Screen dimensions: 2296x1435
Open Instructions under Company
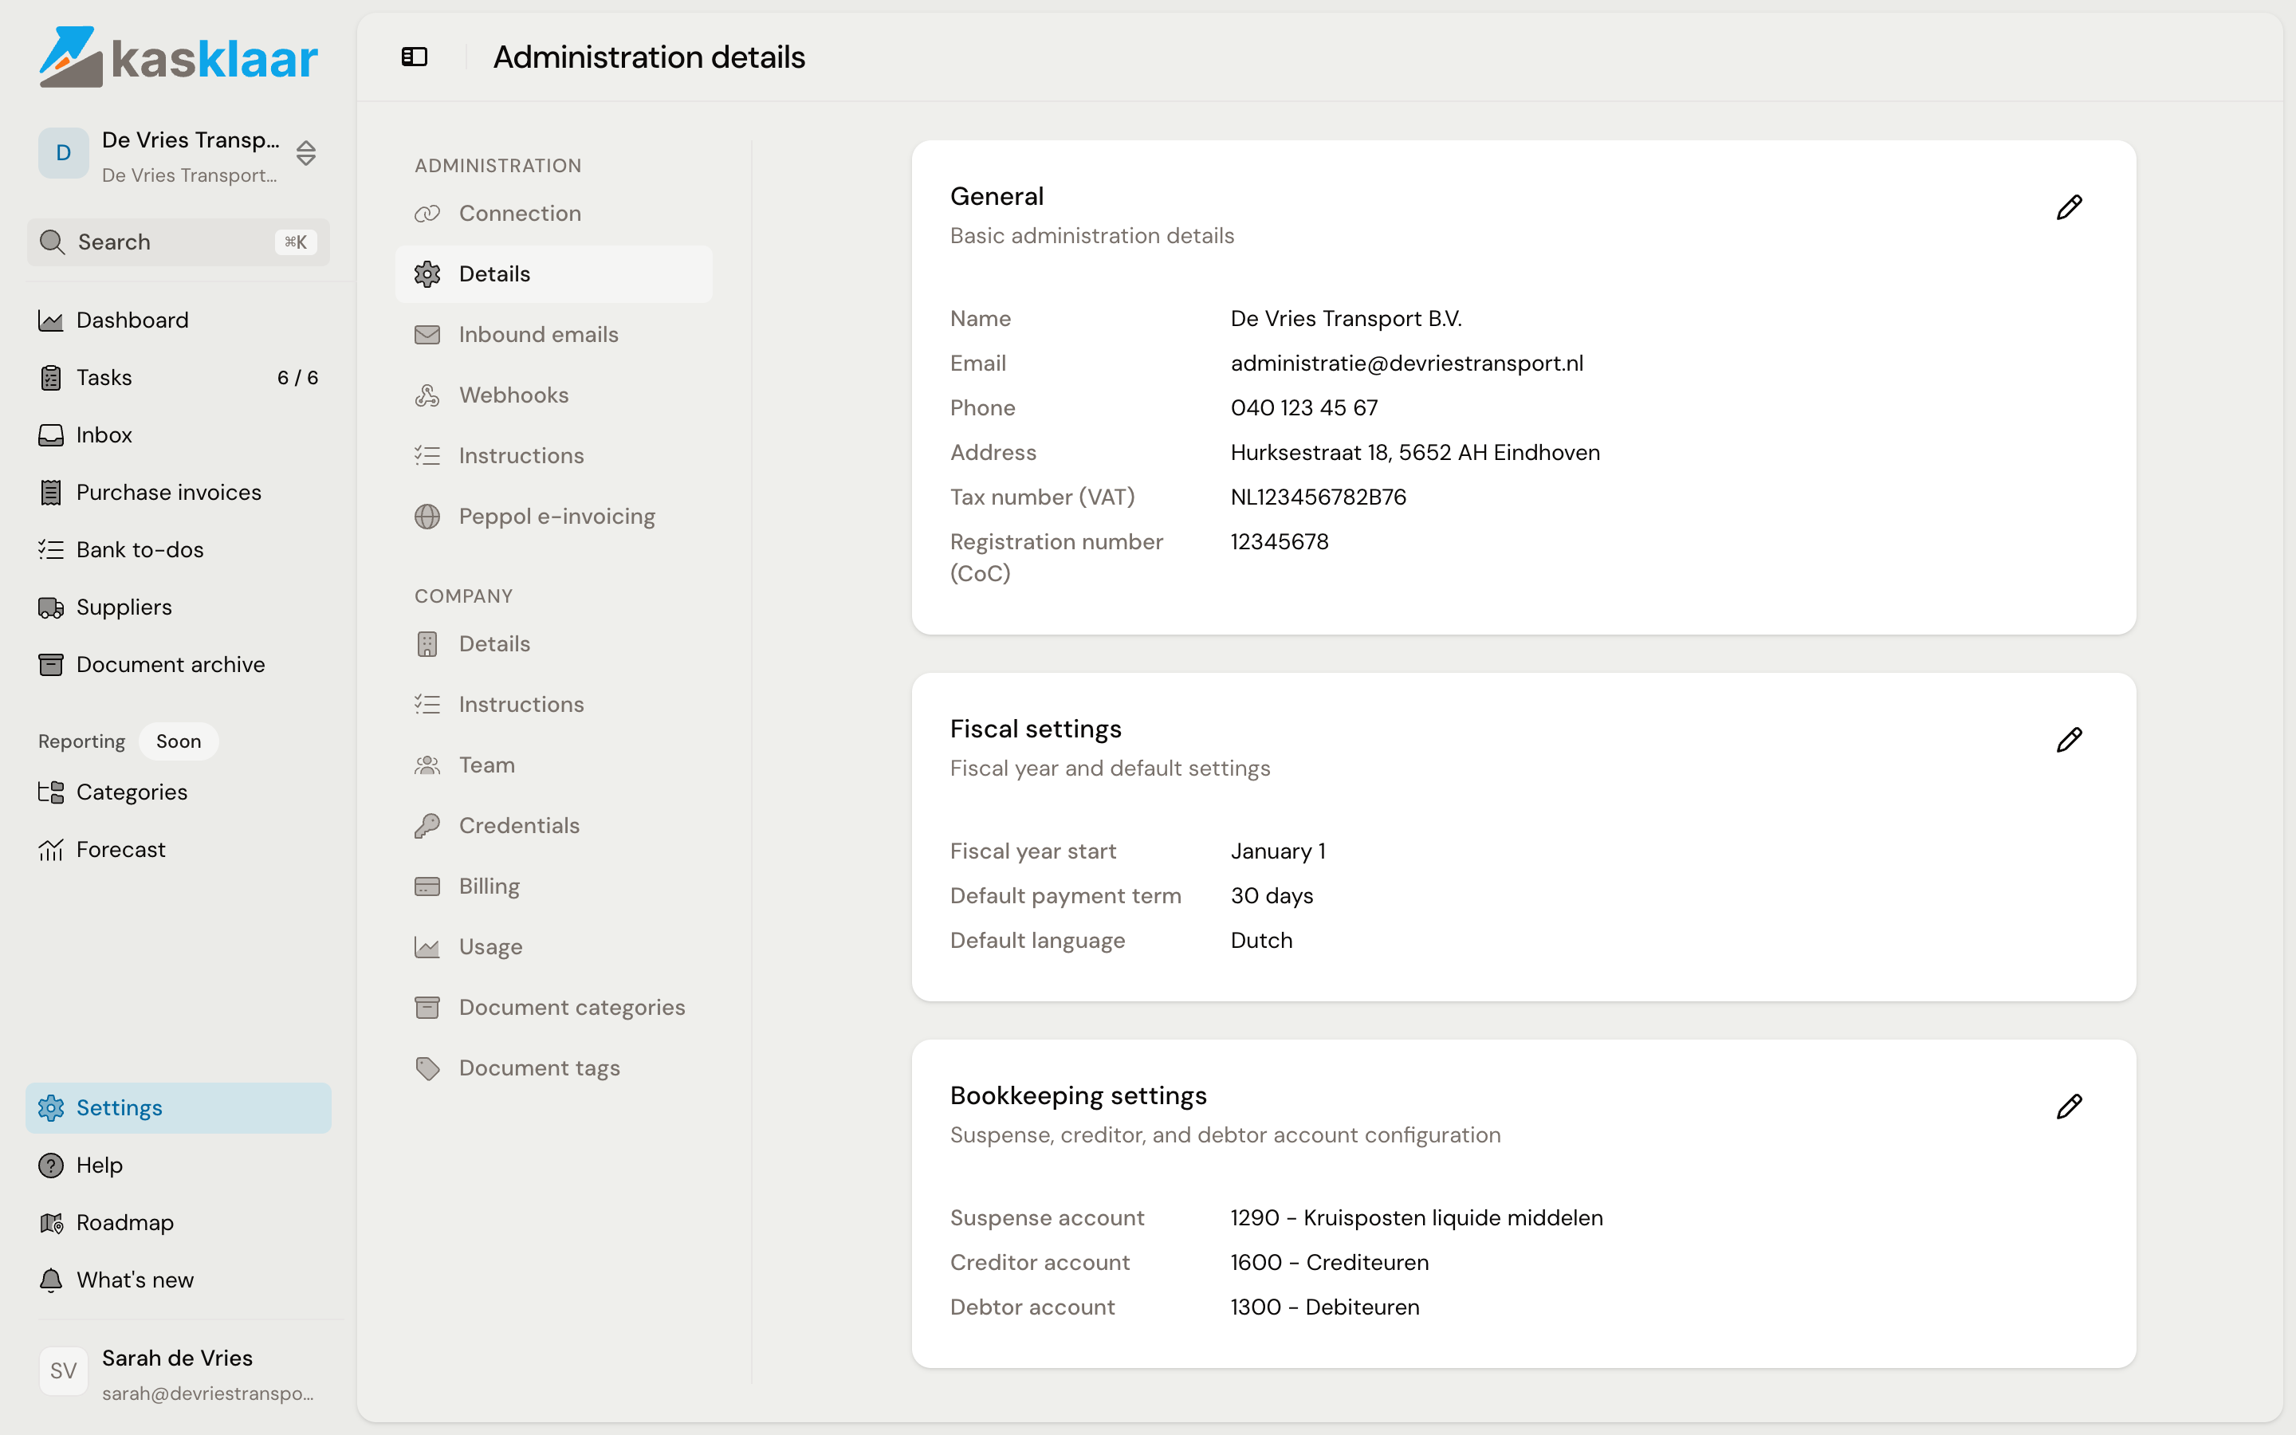coord(554,706)
